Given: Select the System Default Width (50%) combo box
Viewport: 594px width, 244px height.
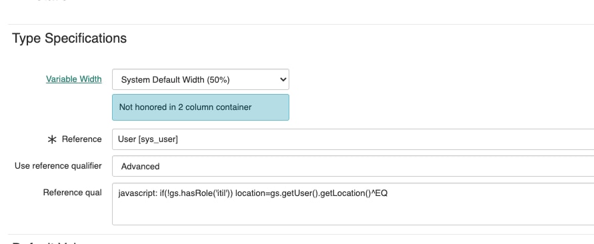Looking at the screenshot, I should point(201,79).
